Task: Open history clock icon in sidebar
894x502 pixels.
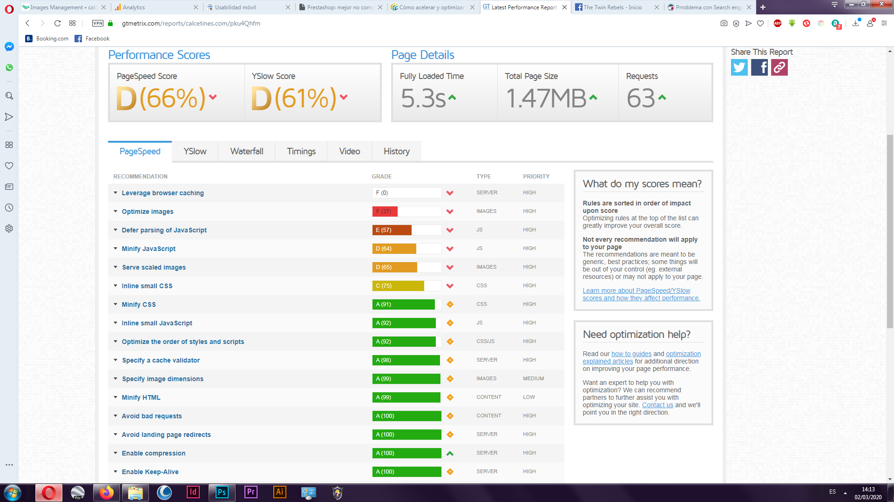Action: (9, 208)
